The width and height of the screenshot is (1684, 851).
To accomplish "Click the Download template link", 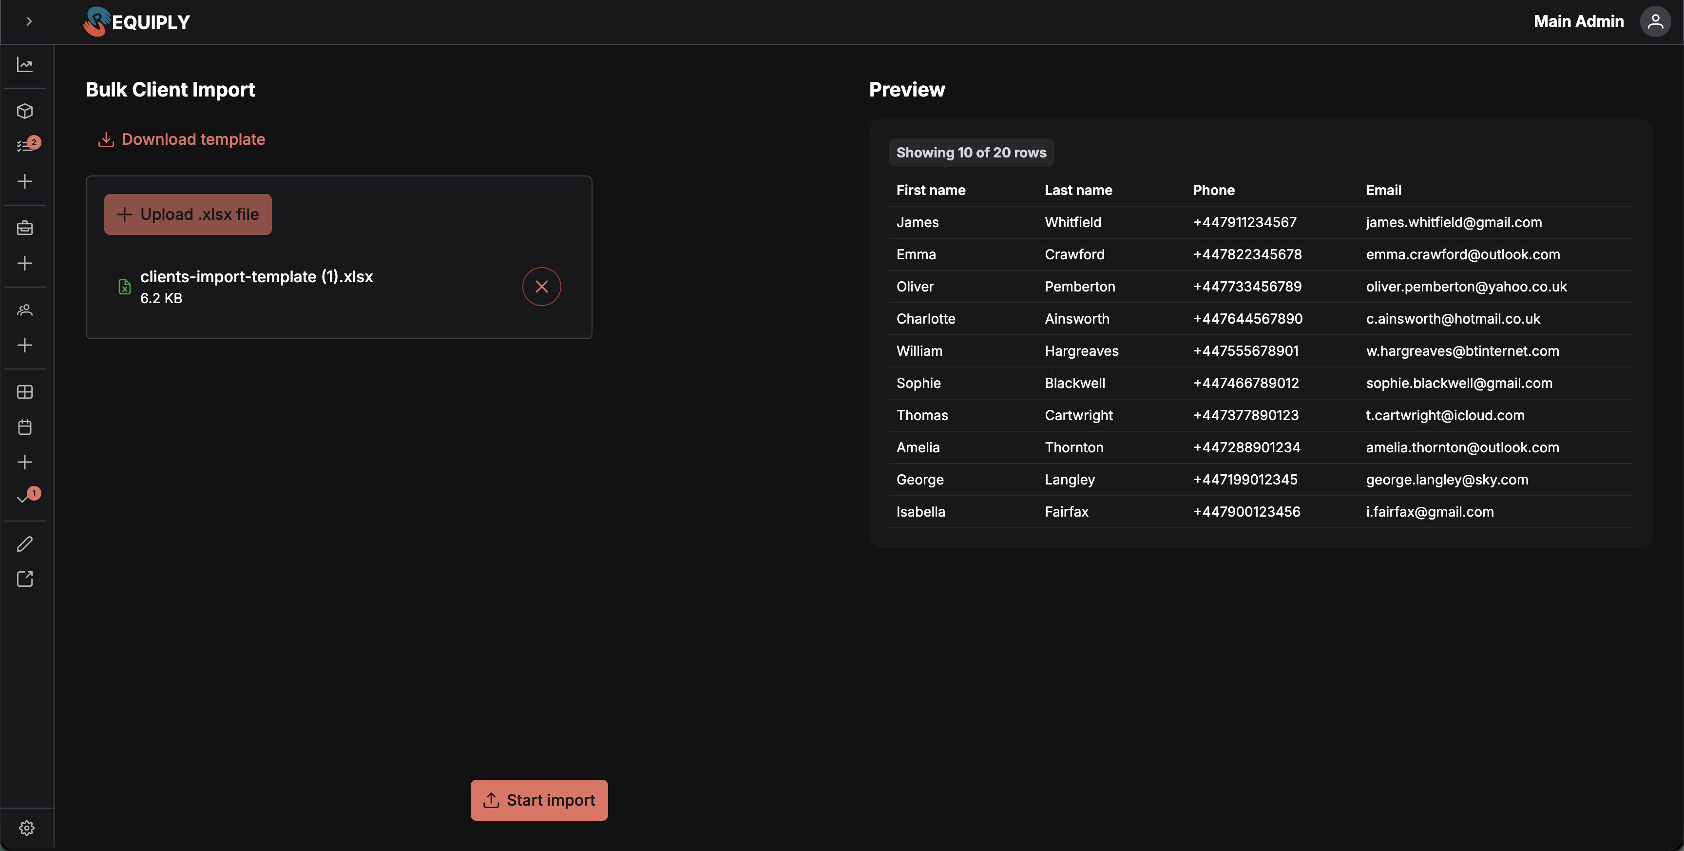I will 181,139.
